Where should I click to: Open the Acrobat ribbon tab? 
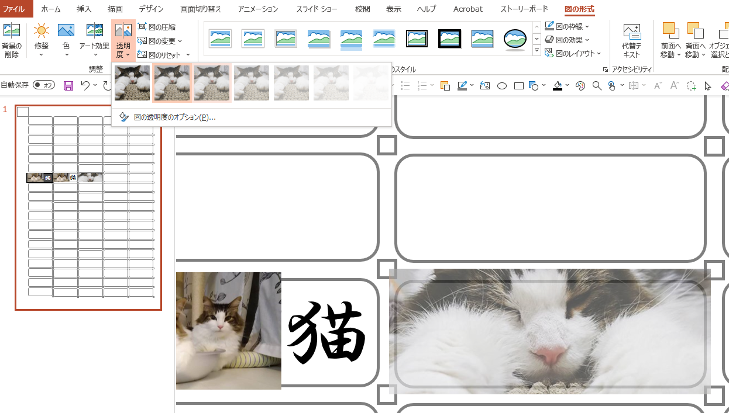tap(468, 9)
